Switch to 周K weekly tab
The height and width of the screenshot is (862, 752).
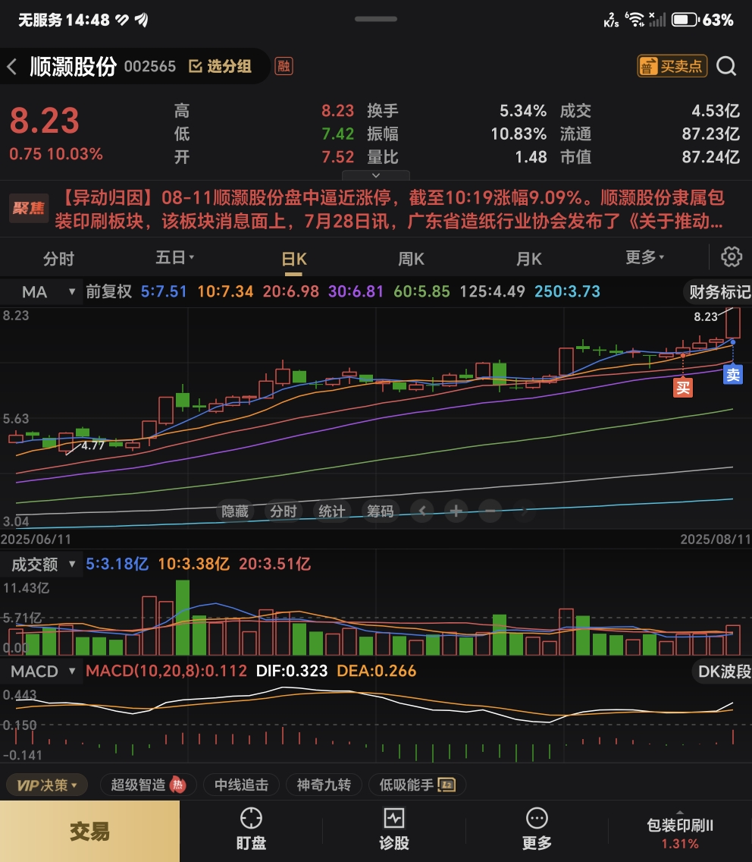click(x=411, y=259)
